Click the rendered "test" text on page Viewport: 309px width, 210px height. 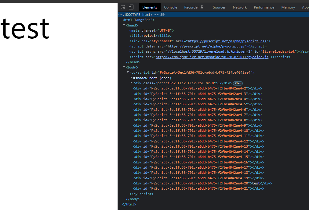point(25,29)
